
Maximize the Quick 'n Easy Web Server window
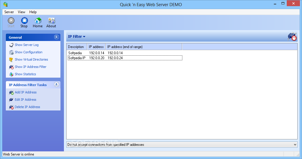tap(283, 4)
